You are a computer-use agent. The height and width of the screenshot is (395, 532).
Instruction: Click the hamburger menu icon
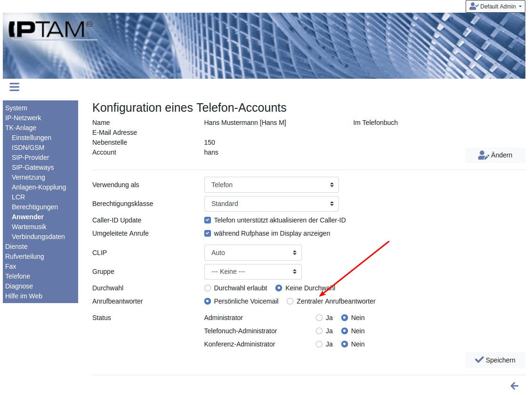tap(14, 87)
